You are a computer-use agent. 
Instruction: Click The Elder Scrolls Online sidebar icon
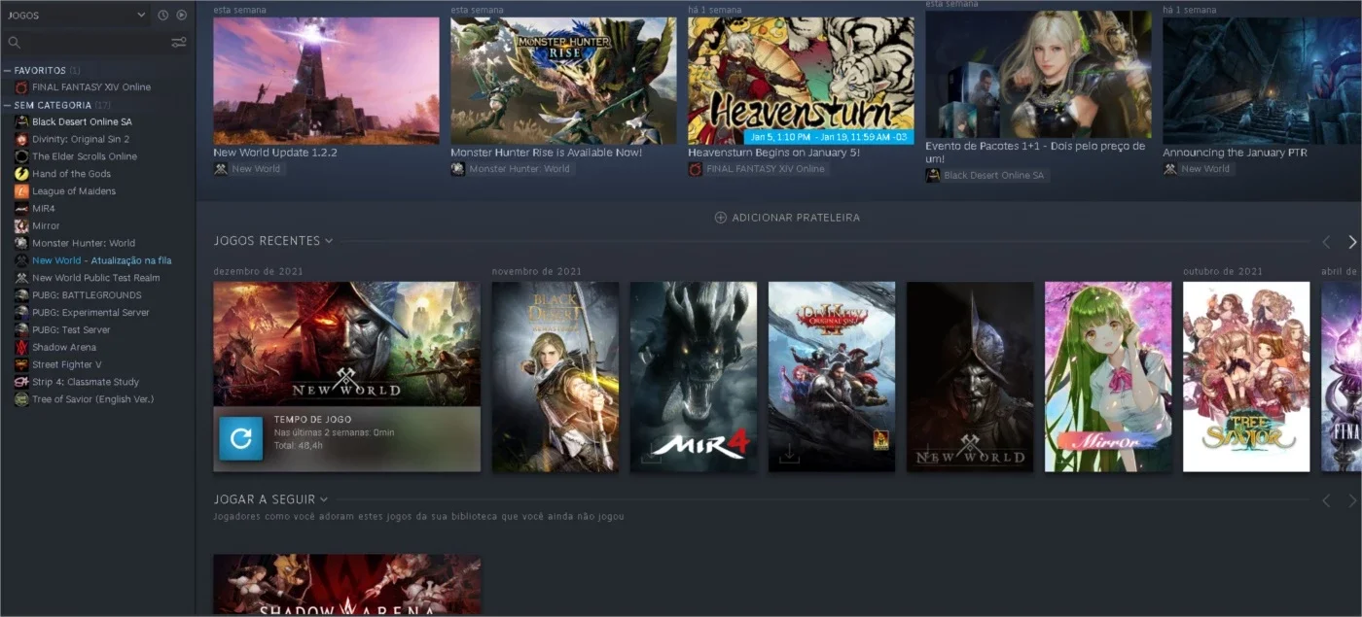point(21,156)
